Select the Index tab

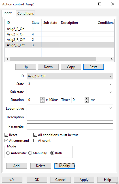click(8, 13)
